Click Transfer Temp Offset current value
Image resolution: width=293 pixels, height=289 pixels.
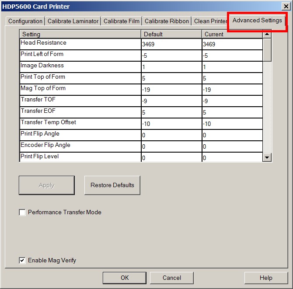232,124
